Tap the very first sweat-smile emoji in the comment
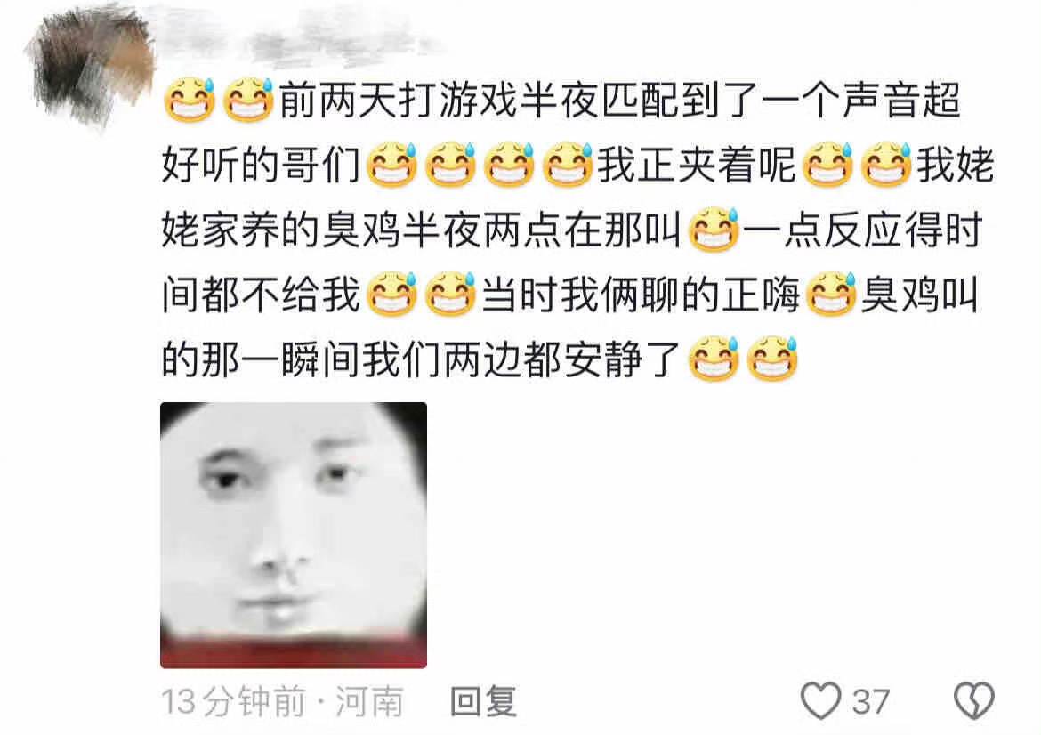The height and width of the screenshot is (735, 1041). click(x=190, y=101)
